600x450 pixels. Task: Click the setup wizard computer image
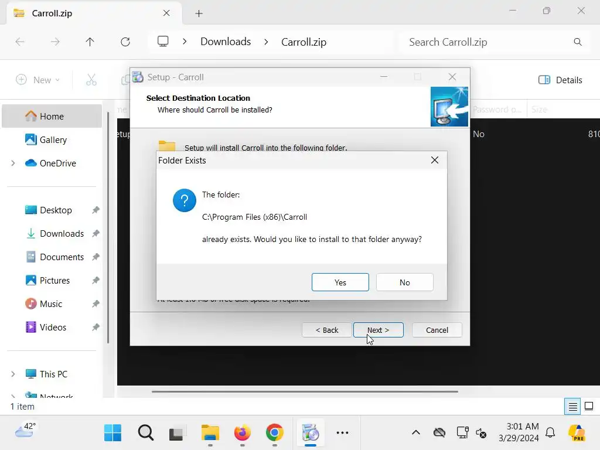(449, 107)
